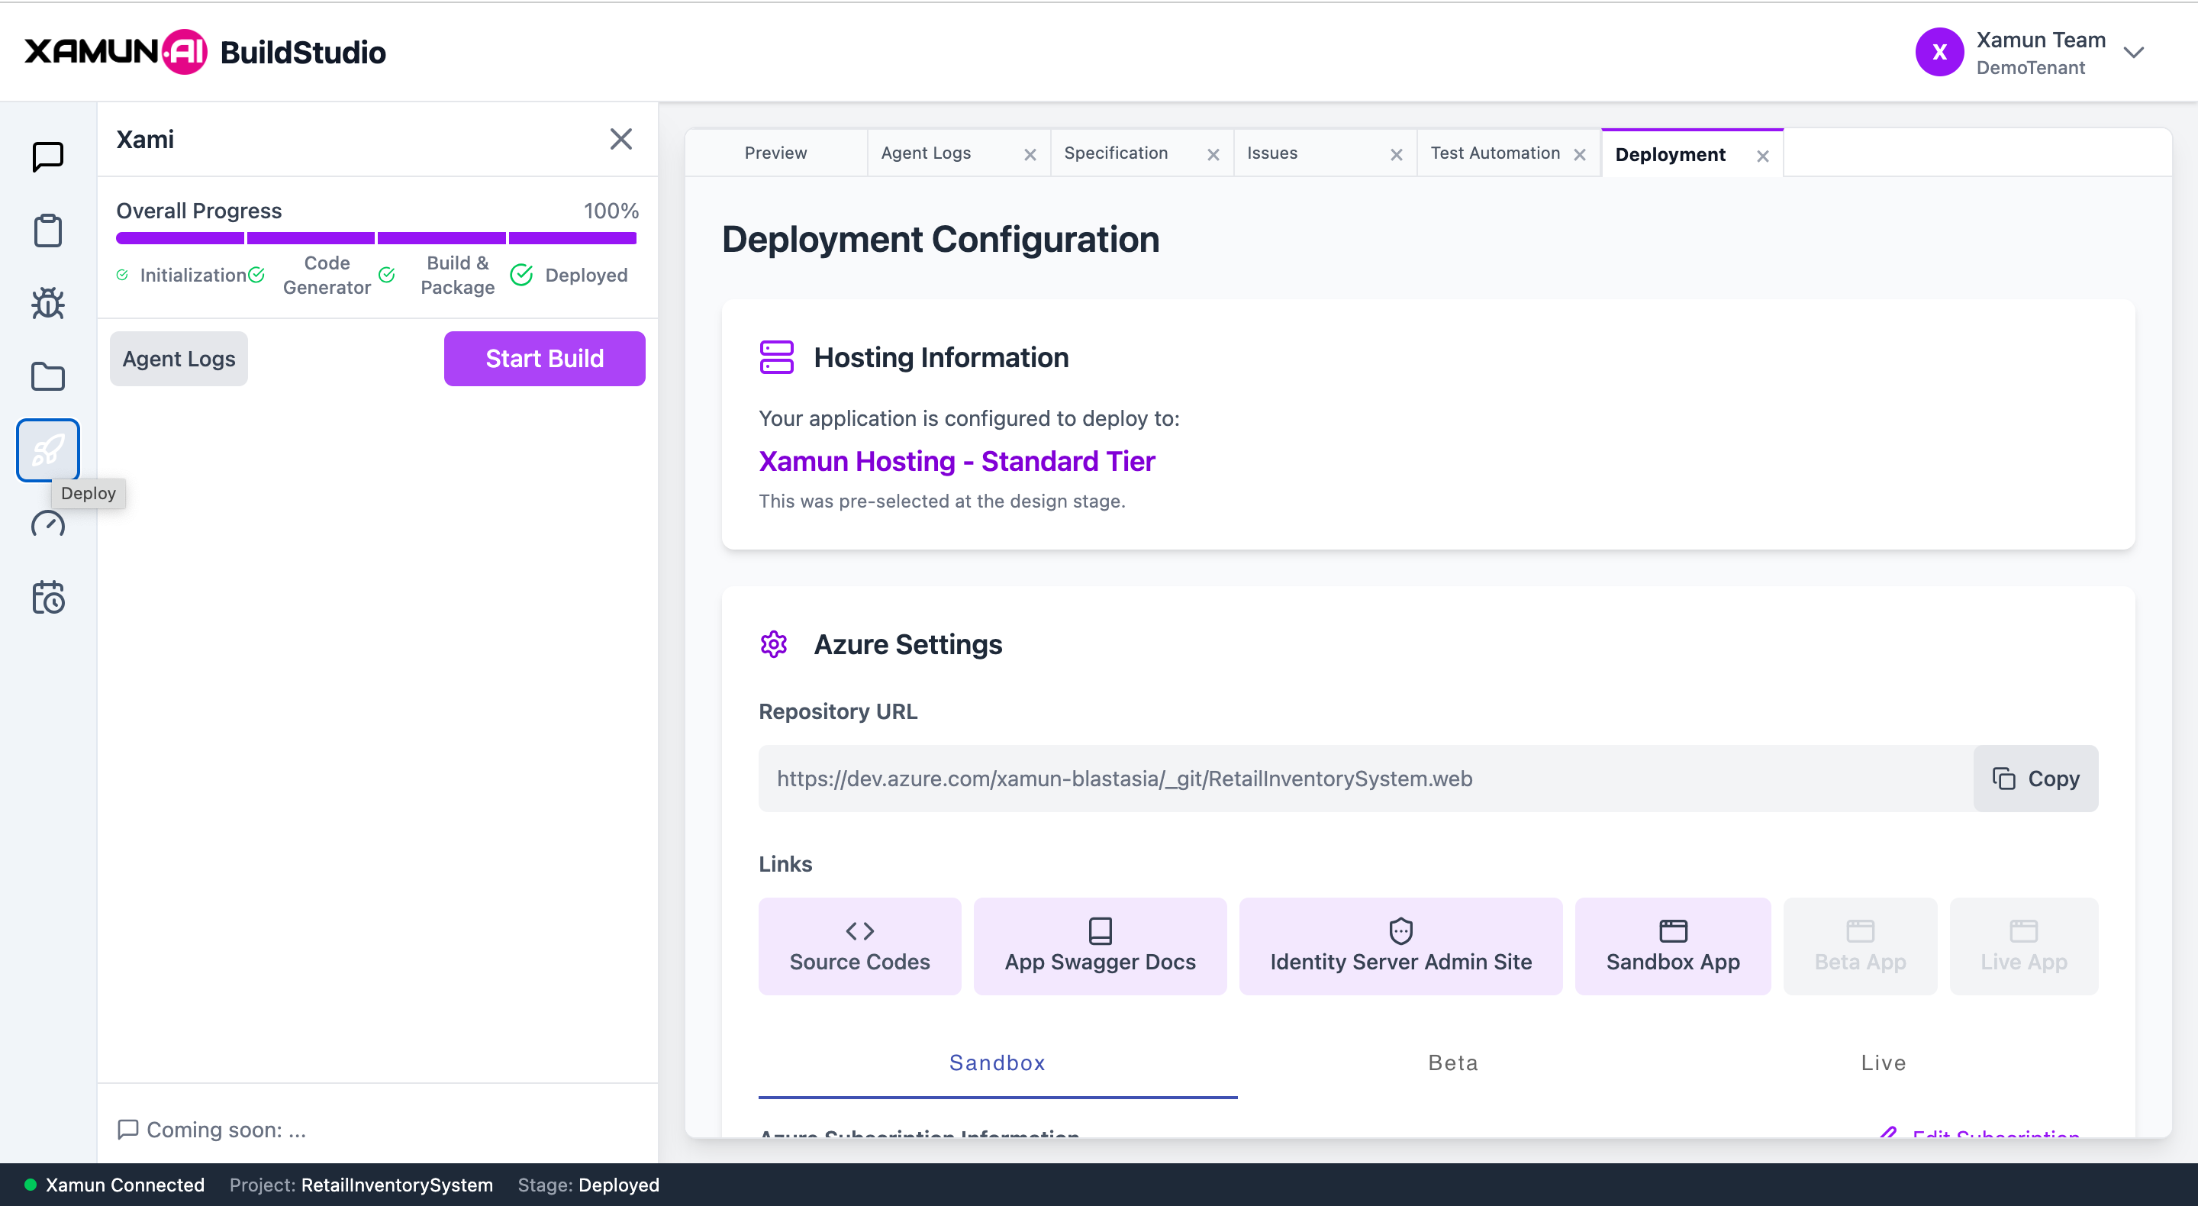Open the chat sidebar icon
This screenshot has width=2198, height=1206.
pyautogui.click(x=48, y=157)
